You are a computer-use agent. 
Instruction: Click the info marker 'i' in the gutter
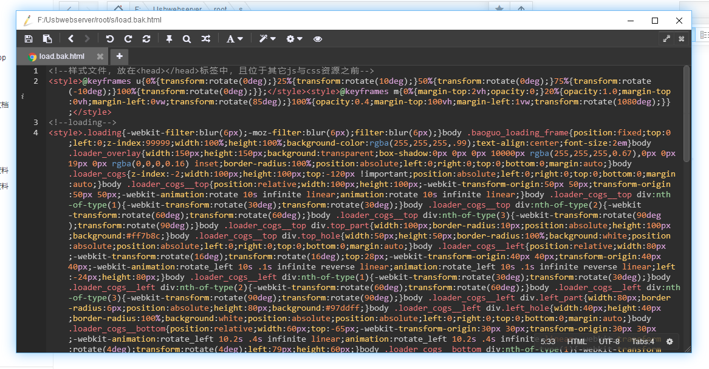pos(22,96)
